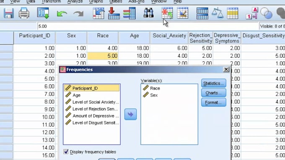The height and width of the screenshot is (160, 285).
Task: Select Level of Rejection Sen... variable
Action: coord(92,109)
